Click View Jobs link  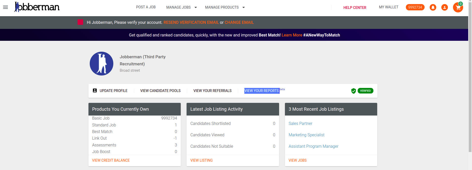[x=298, y=160]
